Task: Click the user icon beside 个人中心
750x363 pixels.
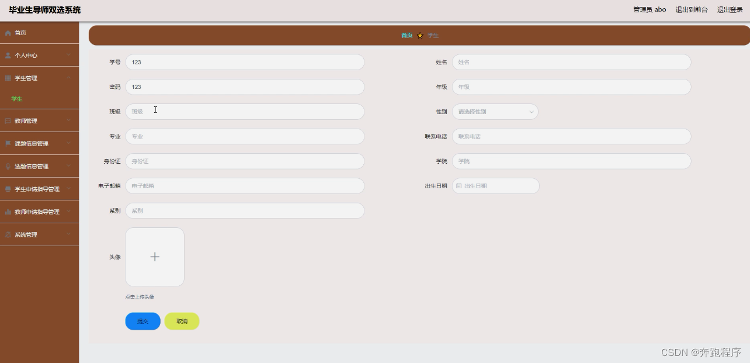Action: pos(8,56)
